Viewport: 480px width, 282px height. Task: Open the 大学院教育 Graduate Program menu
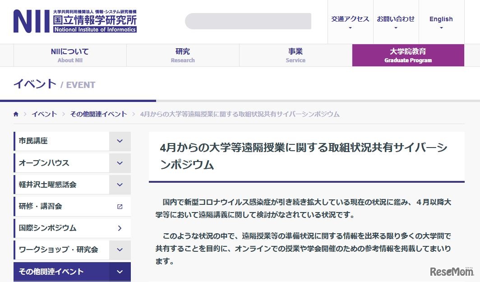(x=408, y=55)
